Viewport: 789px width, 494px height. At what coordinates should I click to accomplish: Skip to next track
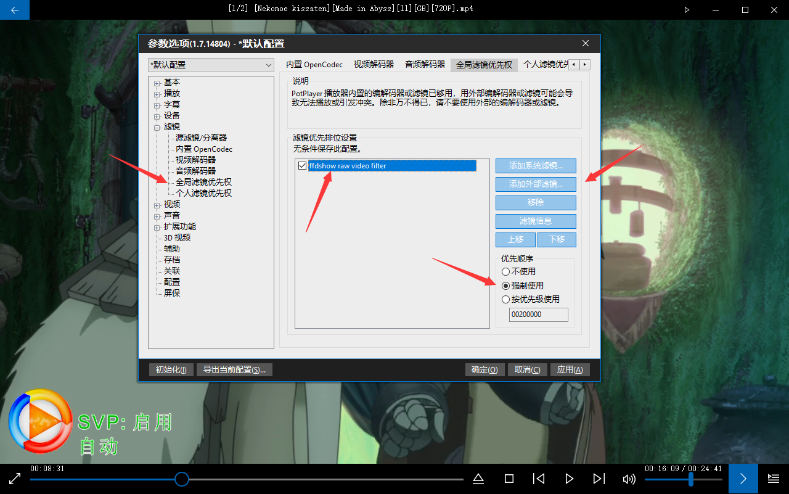tap(599, 479)
